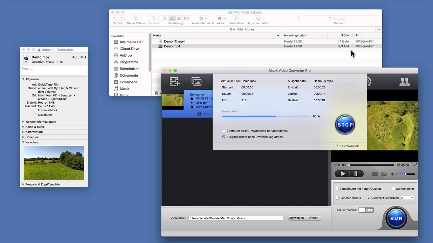Open Downloads in Finder sidebar
The image size is (433, 243).
point(126,82)
